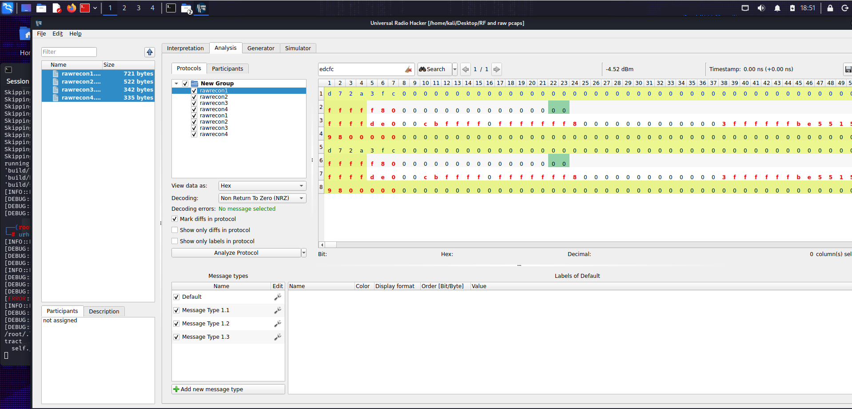
Task: Click the 18:51 clock in panel
Action: coord(808,8)
